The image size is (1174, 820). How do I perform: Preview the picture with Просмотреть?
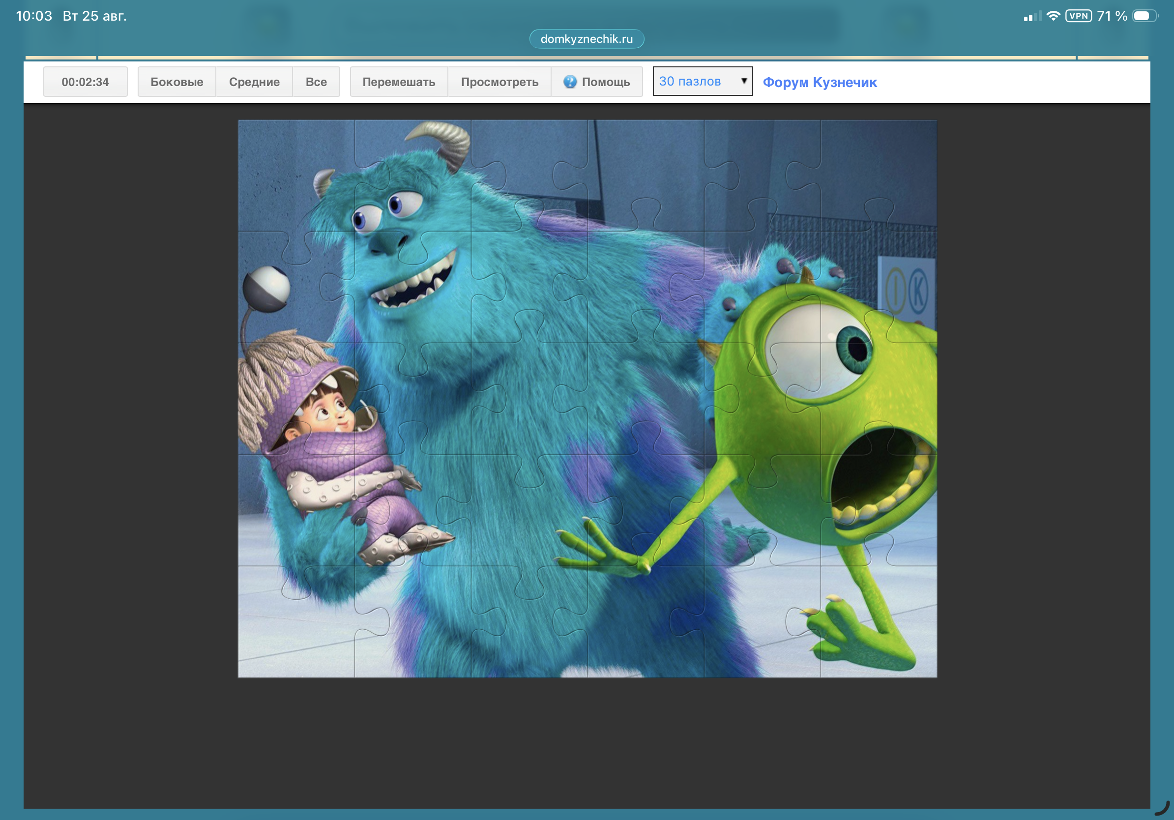(x=499, y=82)
